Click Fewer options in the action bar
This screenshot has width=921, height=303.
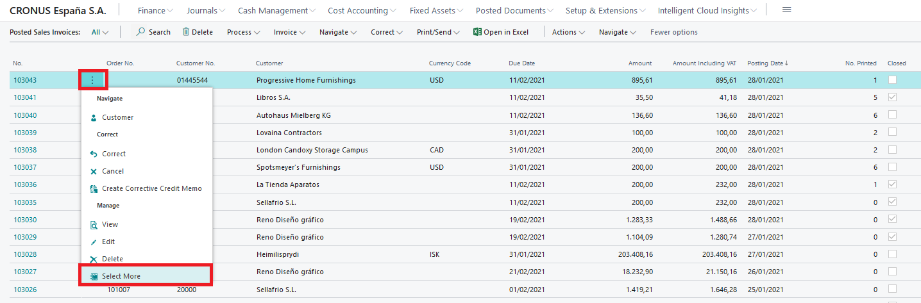(673, 32)
